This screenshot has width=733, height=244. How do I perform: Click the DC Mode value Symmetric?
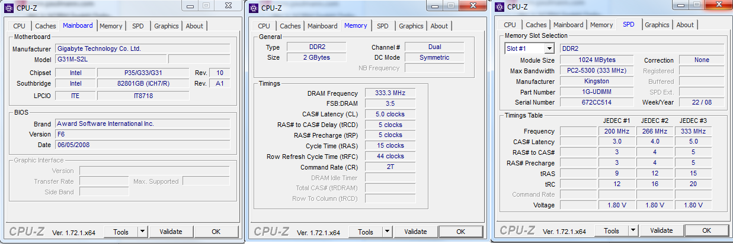434,57
